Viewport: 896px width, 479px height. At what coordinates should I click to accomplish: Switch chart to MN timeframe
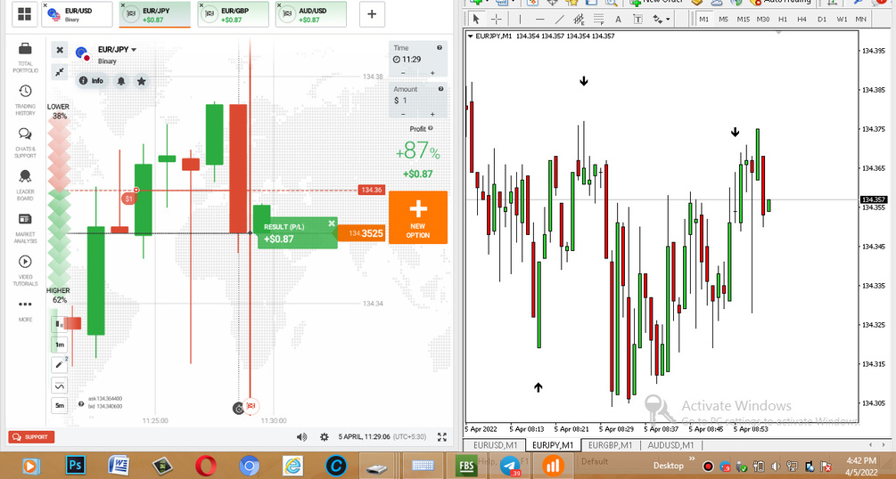(x=860, y=19)
